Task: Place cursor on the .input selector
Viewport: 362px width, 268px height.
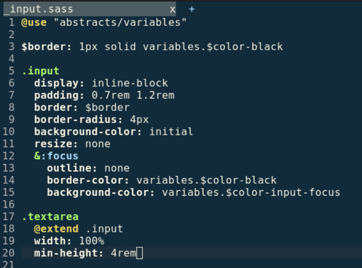Action: tap(41, 71)
